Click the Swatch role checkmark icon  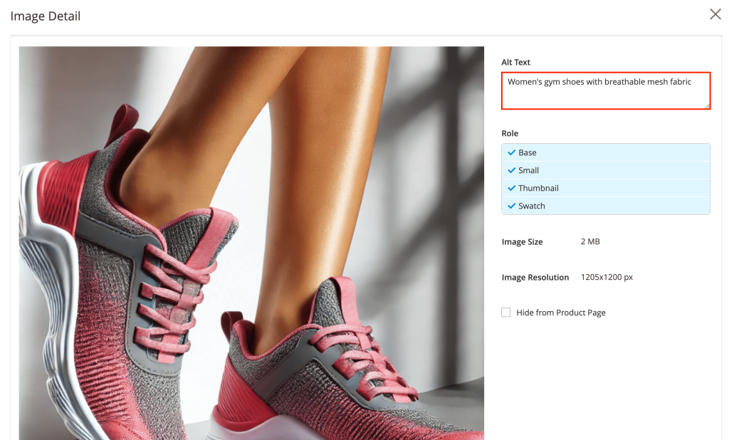pyautogui.click(x=512, y=206)
